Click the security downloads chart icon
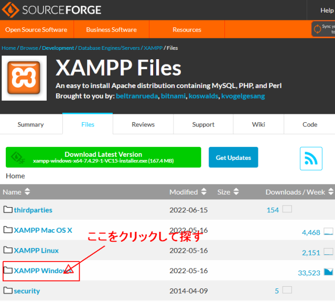Screen dimensions: 335x302 point(287,290)
